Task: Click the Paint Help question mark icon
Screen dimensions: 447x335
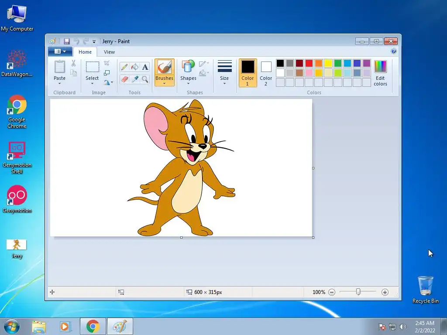Action: coord(394,51)
